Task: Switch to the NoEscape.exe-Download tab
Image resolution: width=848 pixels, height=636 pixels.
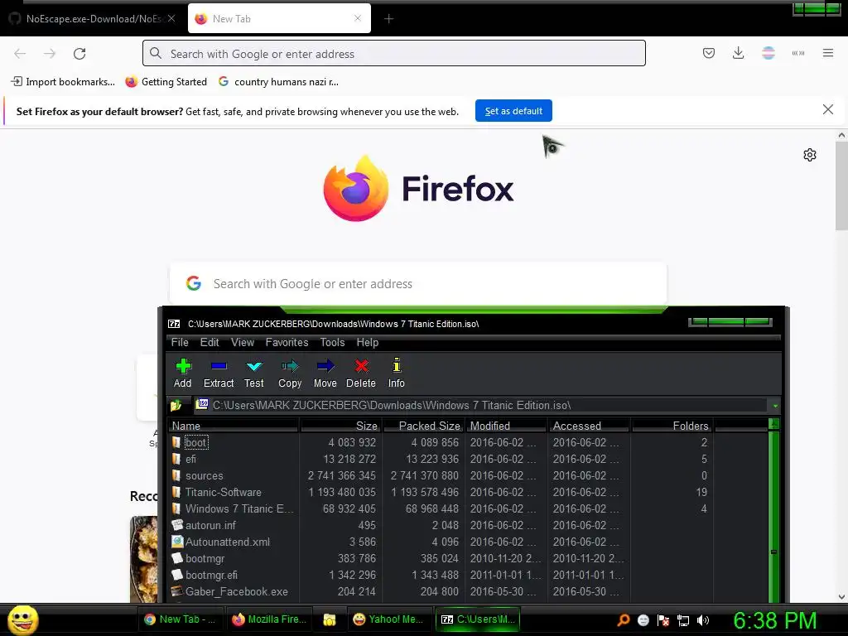Action: pyautogui.click(x=92, y=19)
